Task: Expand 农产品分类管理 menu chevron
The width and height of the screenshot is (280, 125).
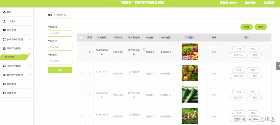Action: (x=30, y=39)
